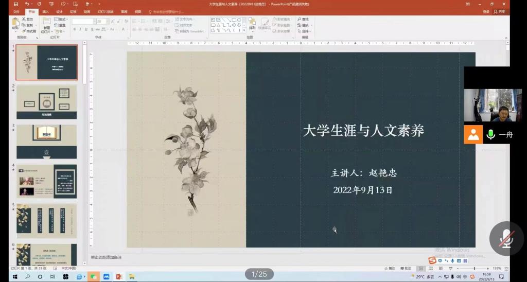
Task: Switch to slide sorter view in status bar
Action: click(x=432, y=269)
